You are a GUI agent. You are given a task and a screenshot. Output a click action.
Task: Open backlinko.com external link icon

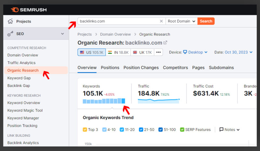click(x=165, y=43)
